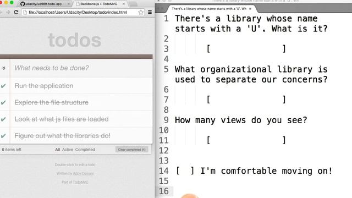Uncheck 'Look at what js files are loaded'
This screenshot has width=352, height=198.
(x=3, y=119)
